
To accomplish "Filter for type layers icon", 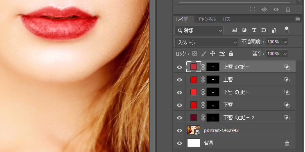I will (254, 30).
